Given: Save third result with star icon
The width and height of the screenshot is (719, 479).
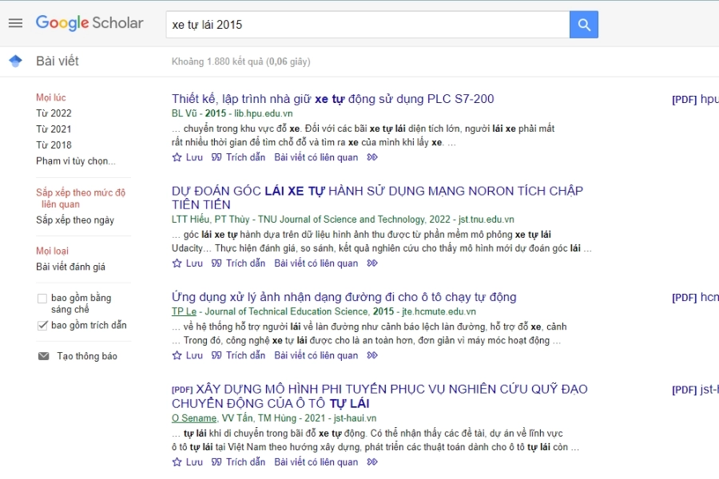Looking at the screenshot, I should pyautogui.click(x=177, y=355).
